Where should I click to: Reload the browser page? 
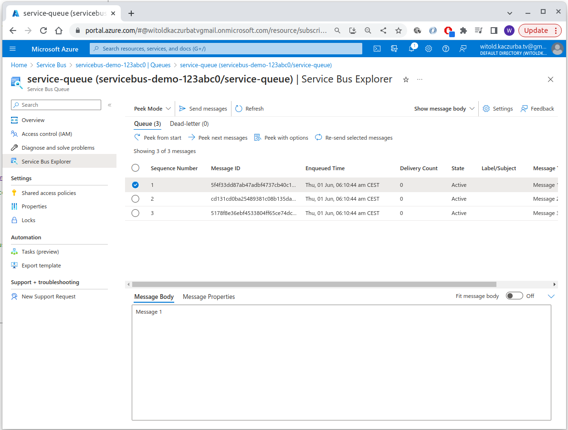pyautogui.click(x=43, y=31)
